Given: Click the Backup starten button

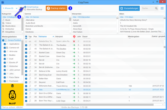Looking at the screenshot, I should tap(56, 8).
